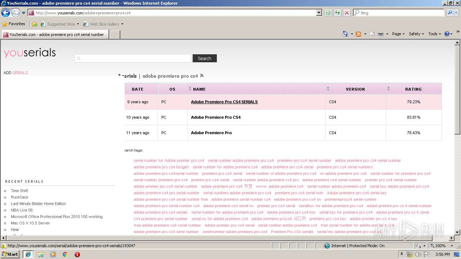Click tag serial number for Adobe premier pro cs4
Screen dimensions: 461x259
click(x=169, y=160)
